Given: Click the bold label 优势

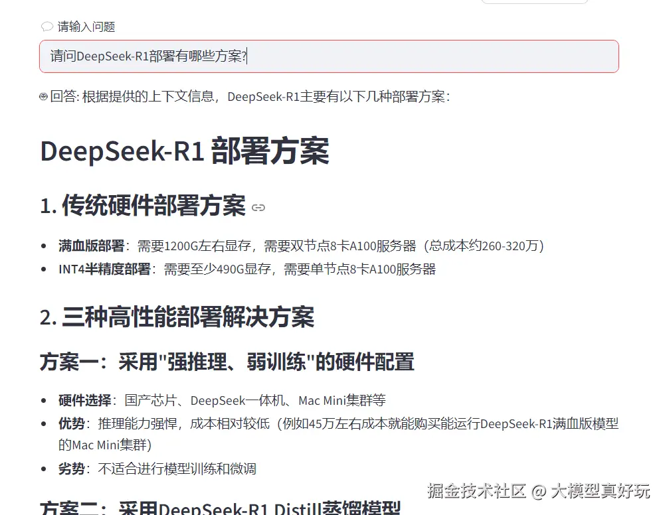Looking at the screenshot, I should tap(72, 423).
